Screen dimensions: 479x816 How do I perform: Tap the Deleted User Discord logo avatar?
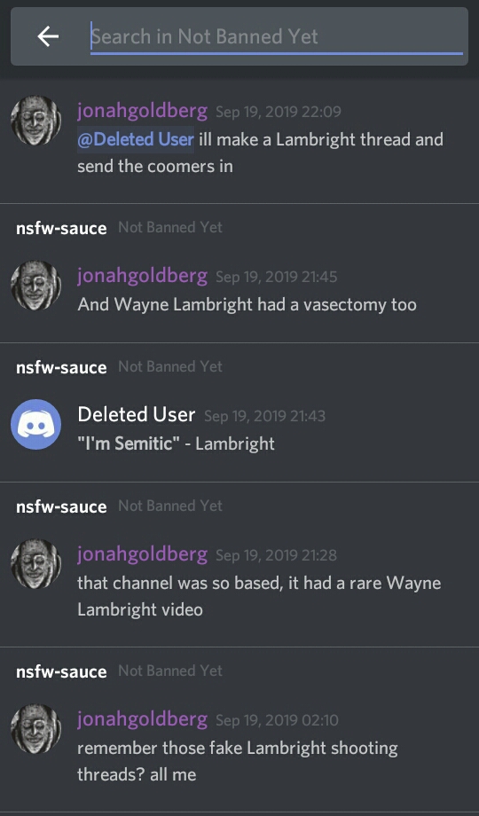pyautogui.click(x=35, y=424)
